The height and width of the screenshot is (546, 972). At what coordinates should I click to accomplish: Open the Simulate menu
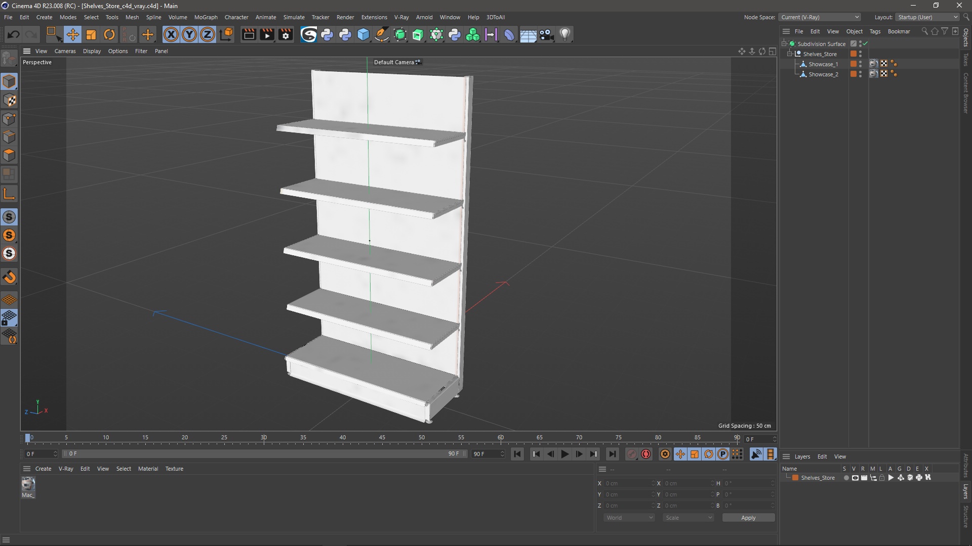coord(294,17)
